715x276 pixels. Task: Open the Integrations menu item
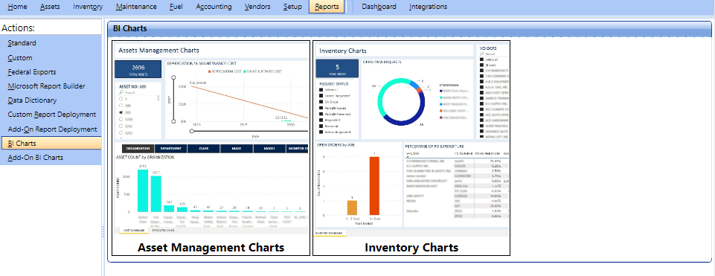click(x=428, y=7)
